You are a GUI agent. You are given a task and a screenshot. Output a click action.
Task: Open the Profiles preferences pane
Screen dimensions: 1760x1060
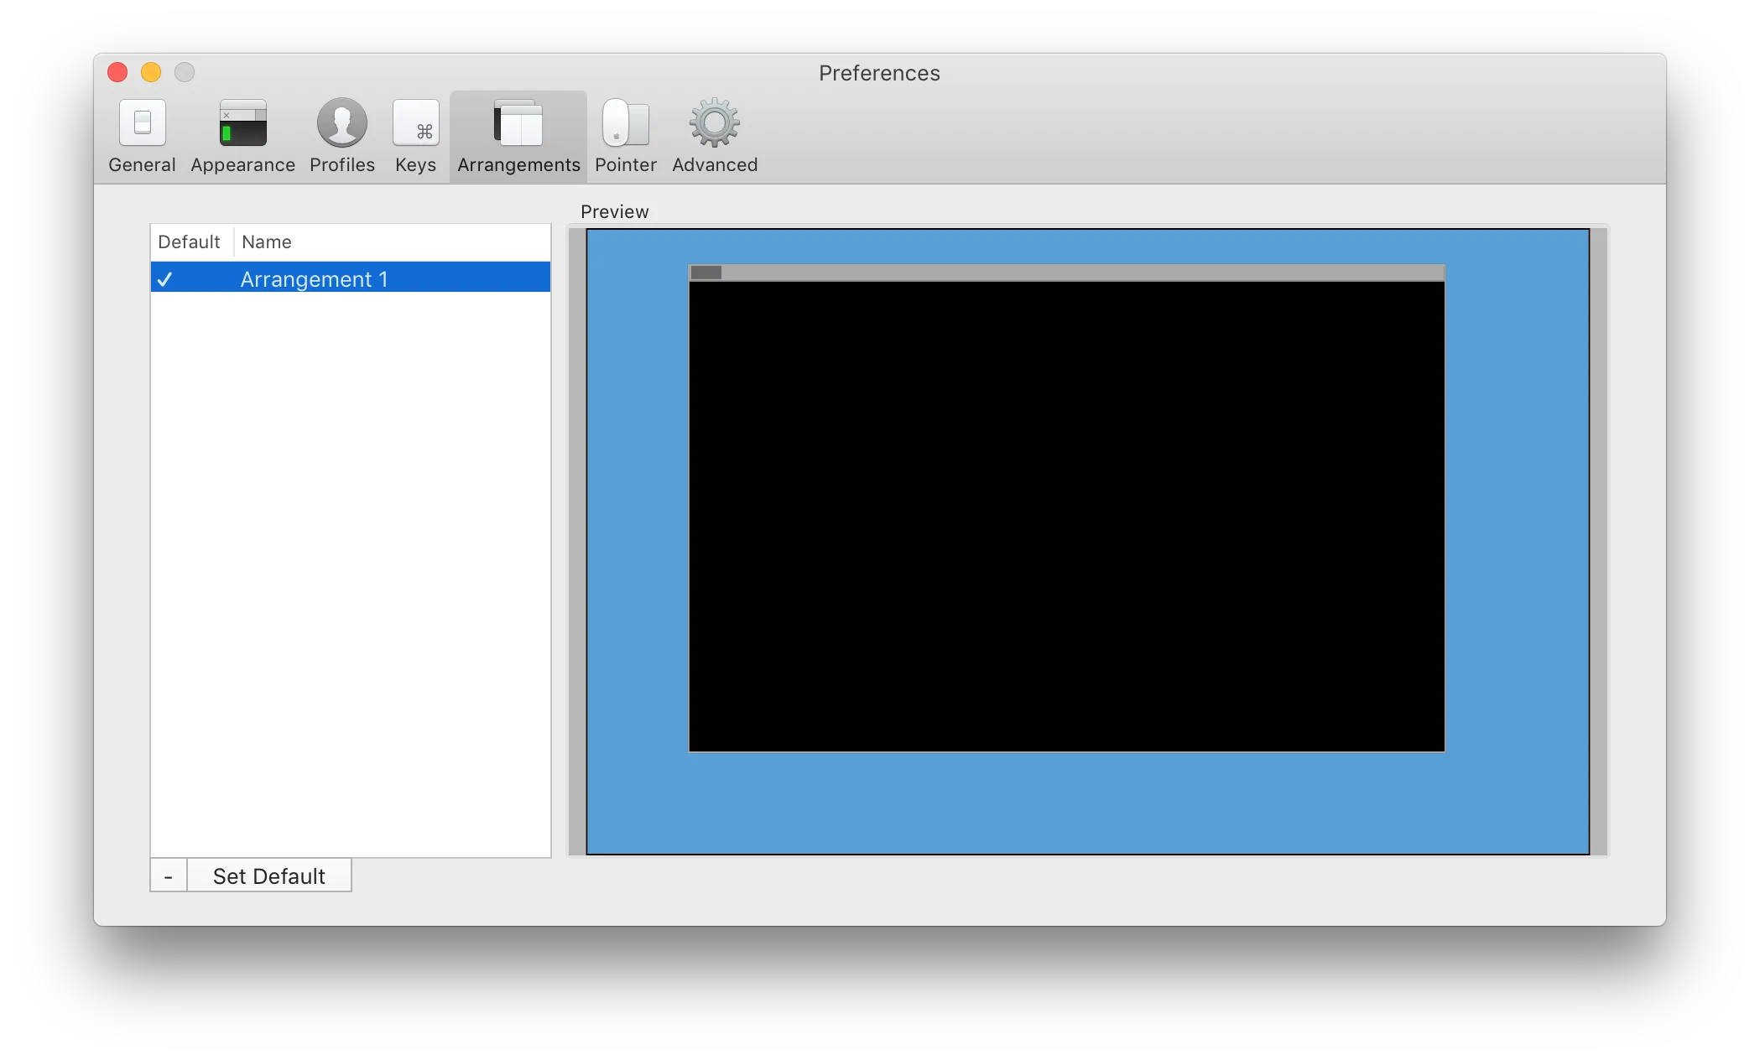click(341, 136)
